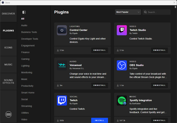Uninstall the Twitch Studio plugin
This screenshot has height=123, width=177.
pos(159,50)
